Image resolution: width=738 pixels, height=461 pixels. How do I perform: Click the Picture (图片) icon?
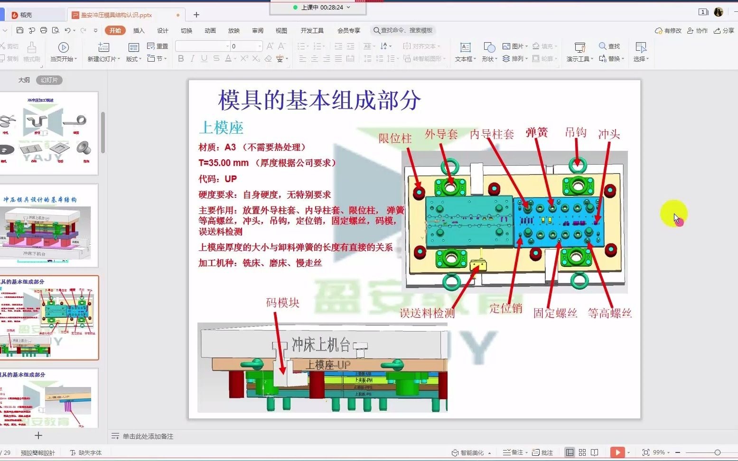pos(506,46)
